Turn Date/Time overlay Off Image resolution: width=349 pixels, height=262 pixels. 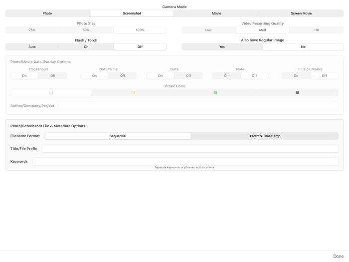tap(123, 76)
